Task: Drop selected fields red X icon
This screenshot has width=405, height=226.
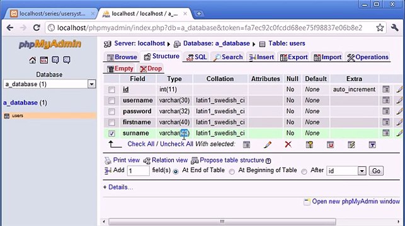Action: (288, 144)
